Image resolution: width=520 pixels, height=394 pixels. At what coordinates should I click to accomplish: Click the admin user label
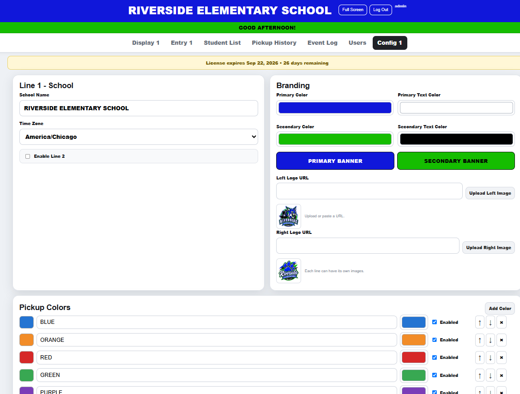(400, 6)
